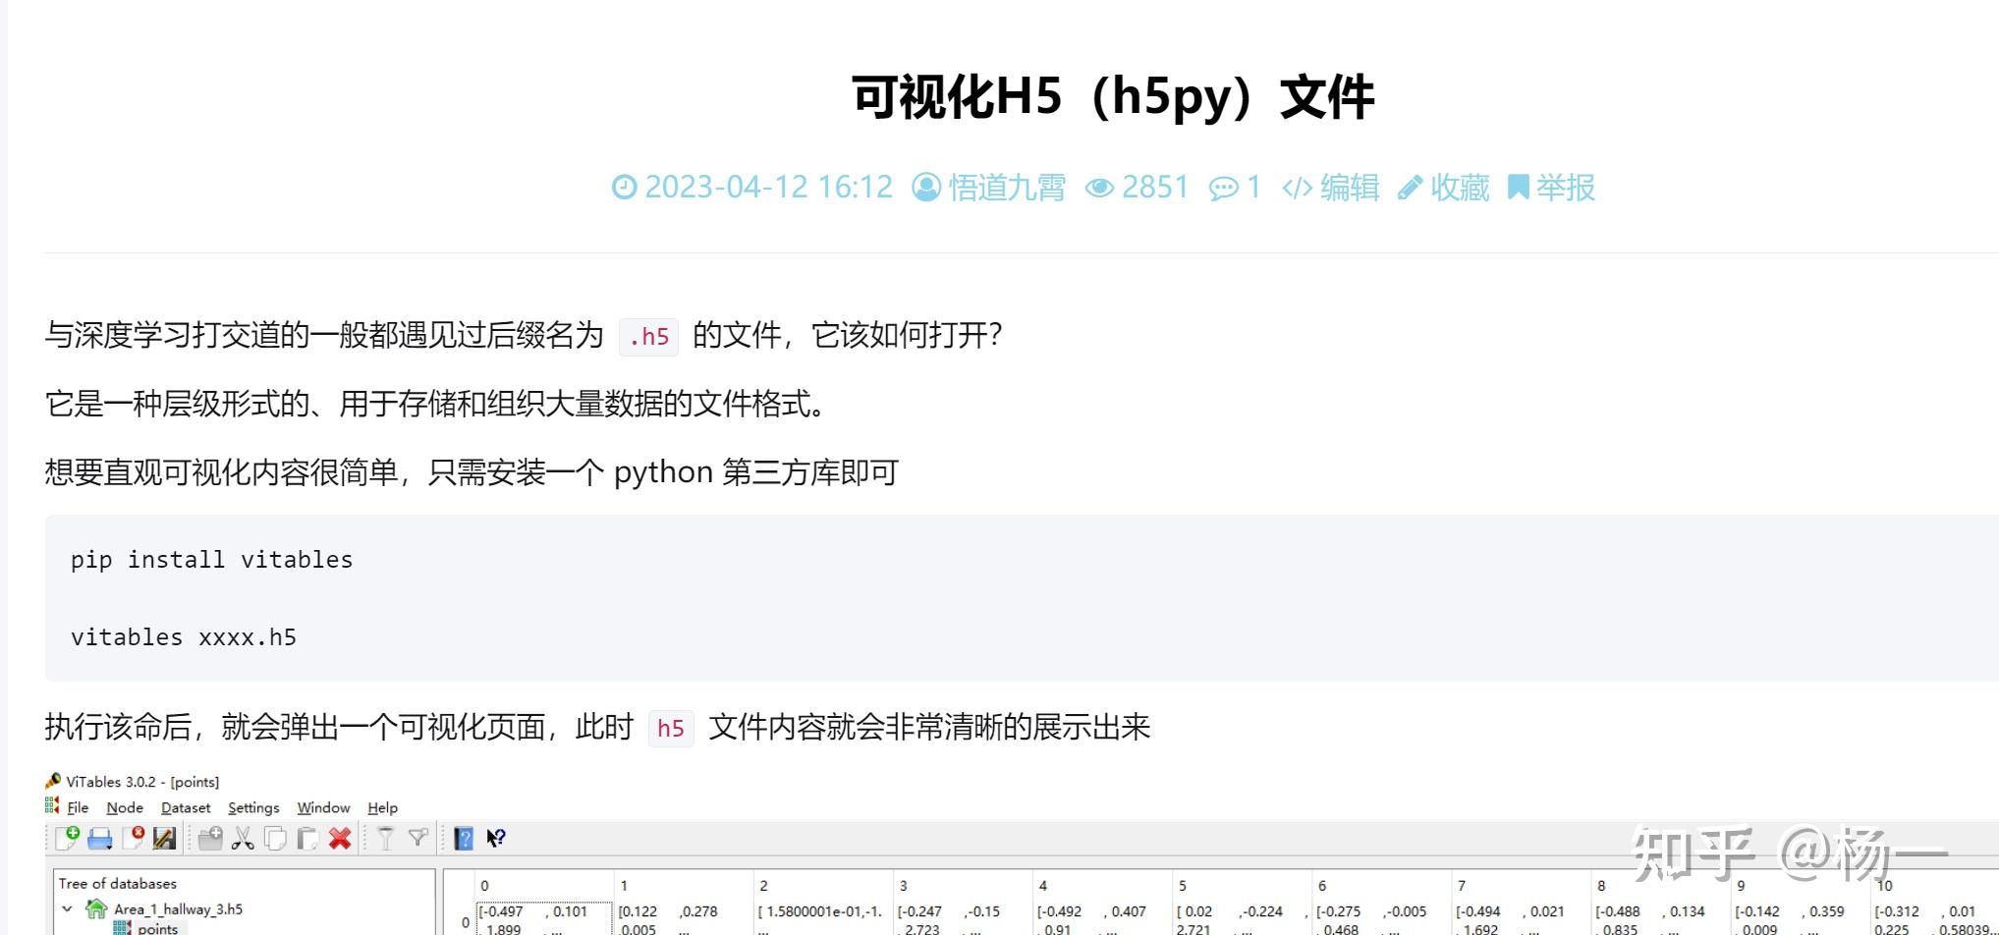1999x935 pixels.
Task: Select the points node in the tree
Action: tap(157, 929)
